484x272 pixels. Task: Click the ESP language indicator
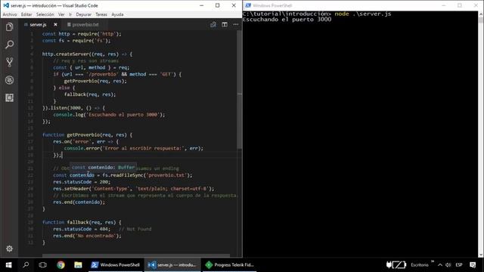click(459, 265)
